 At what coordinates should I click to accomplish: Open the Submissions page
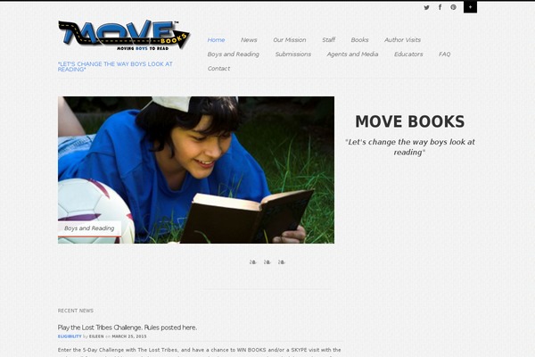coord(293,54)
